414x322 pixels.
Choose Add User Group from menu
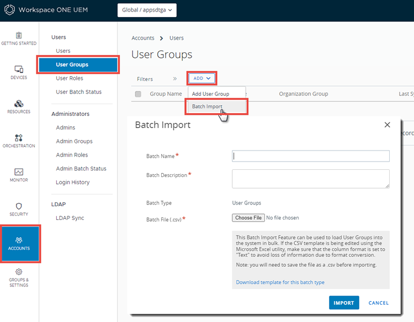pos(210,94)
